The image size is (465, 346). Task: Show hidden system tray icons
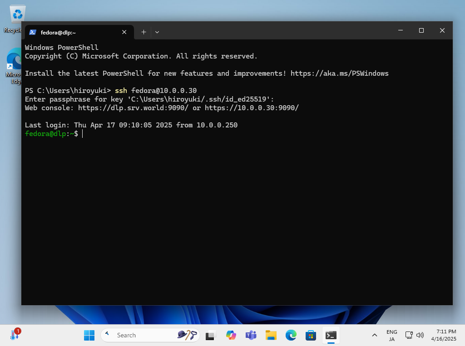(375, 335)
